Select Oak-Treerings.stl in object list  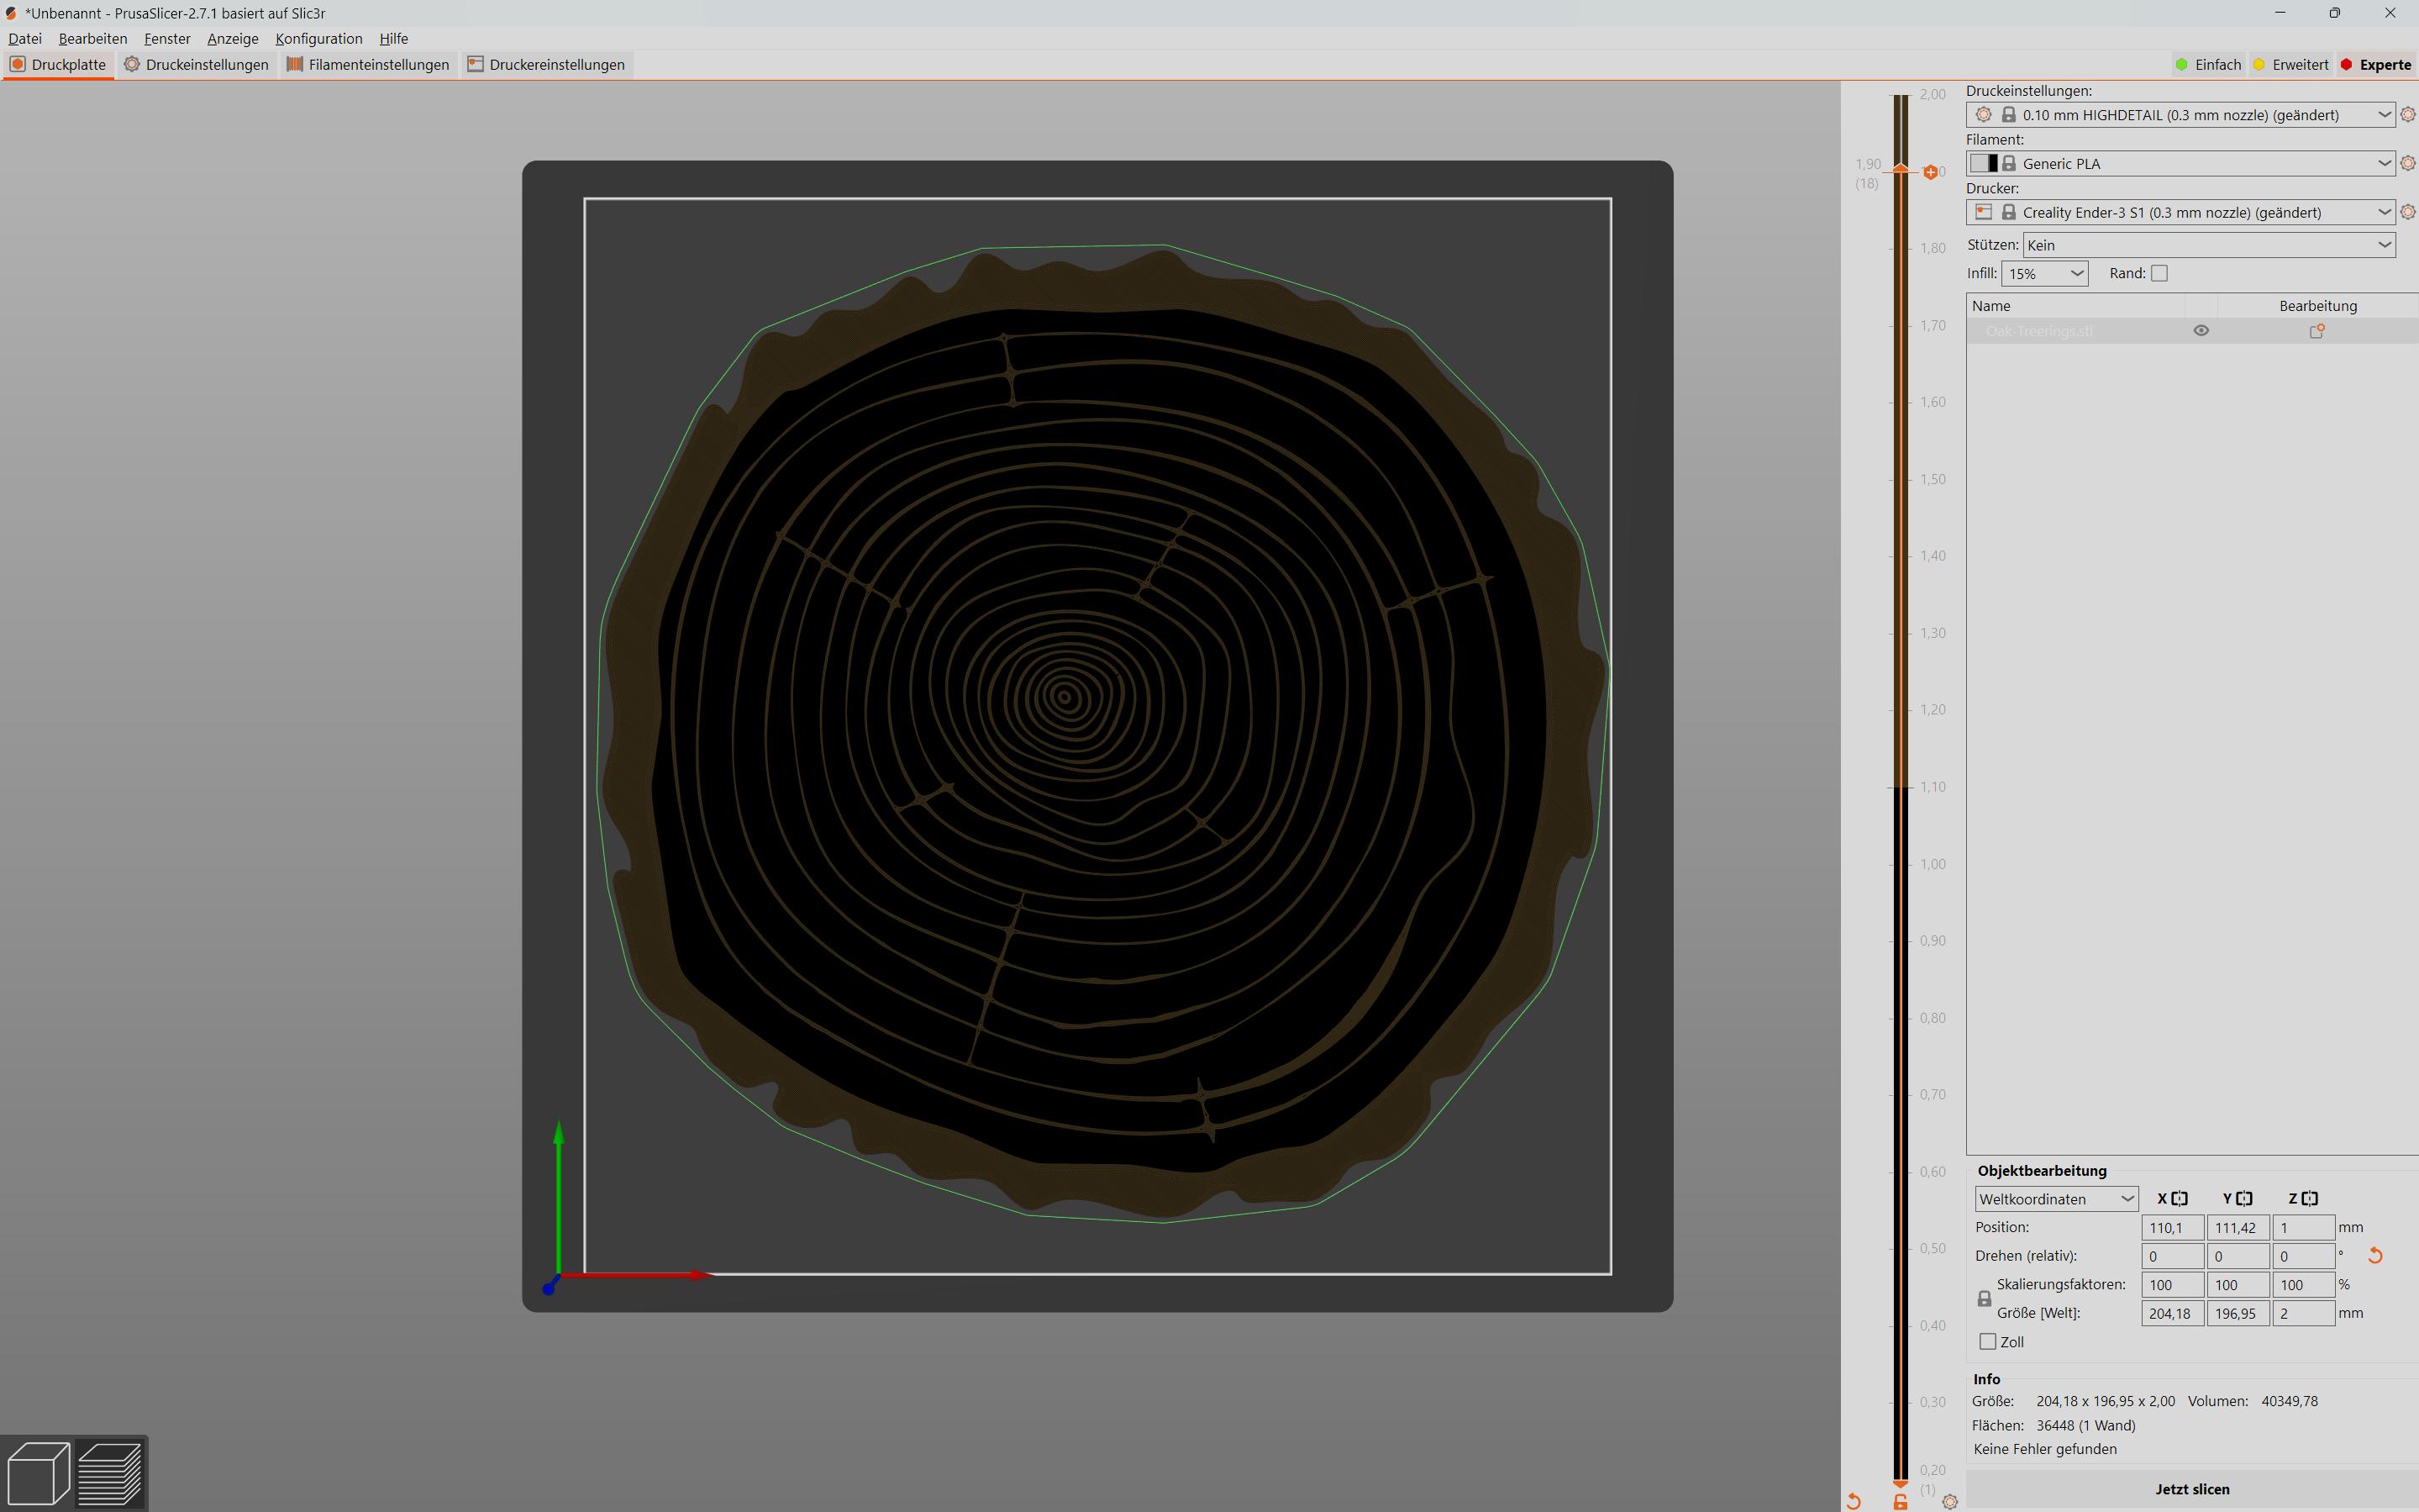2039,331
